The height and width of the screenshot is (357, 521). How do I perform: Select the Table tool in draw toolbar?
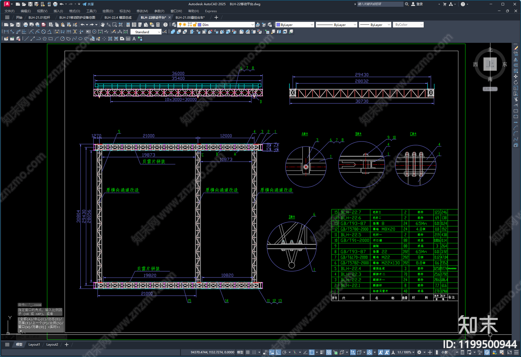tap(128, 39)
